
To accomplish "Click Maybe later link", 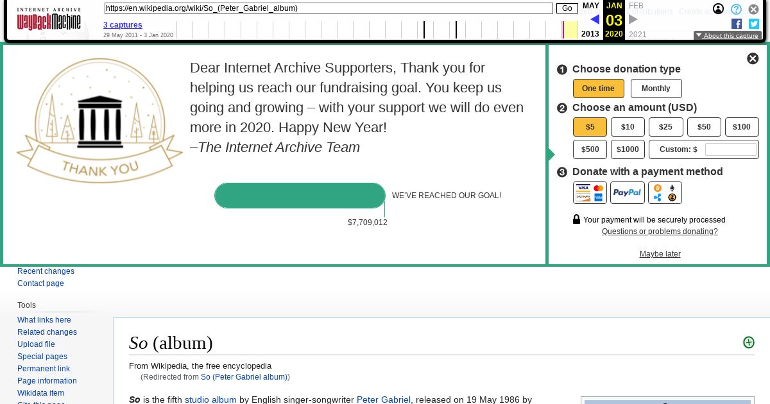I will (x=660, y=254).
